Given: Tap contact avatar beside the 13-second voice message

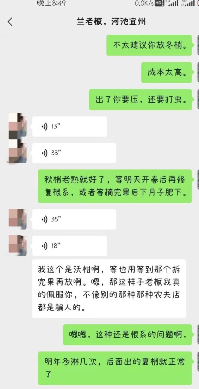Looking at the screenshot, I should (17, 126).
